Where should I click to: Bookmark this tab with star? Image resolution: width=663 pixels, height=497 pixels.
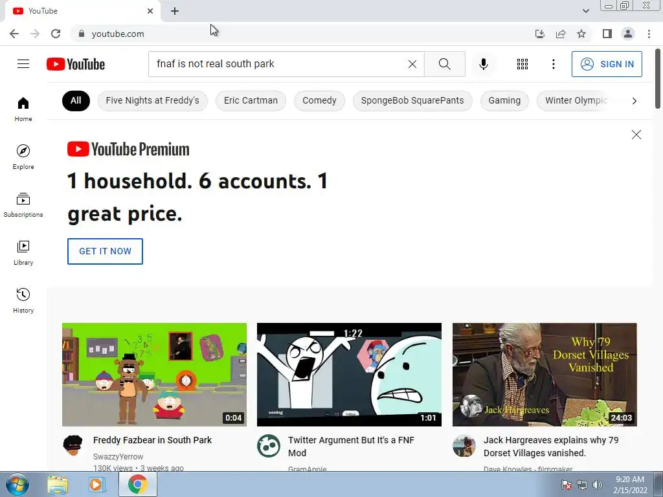click(x=581, y=34)
